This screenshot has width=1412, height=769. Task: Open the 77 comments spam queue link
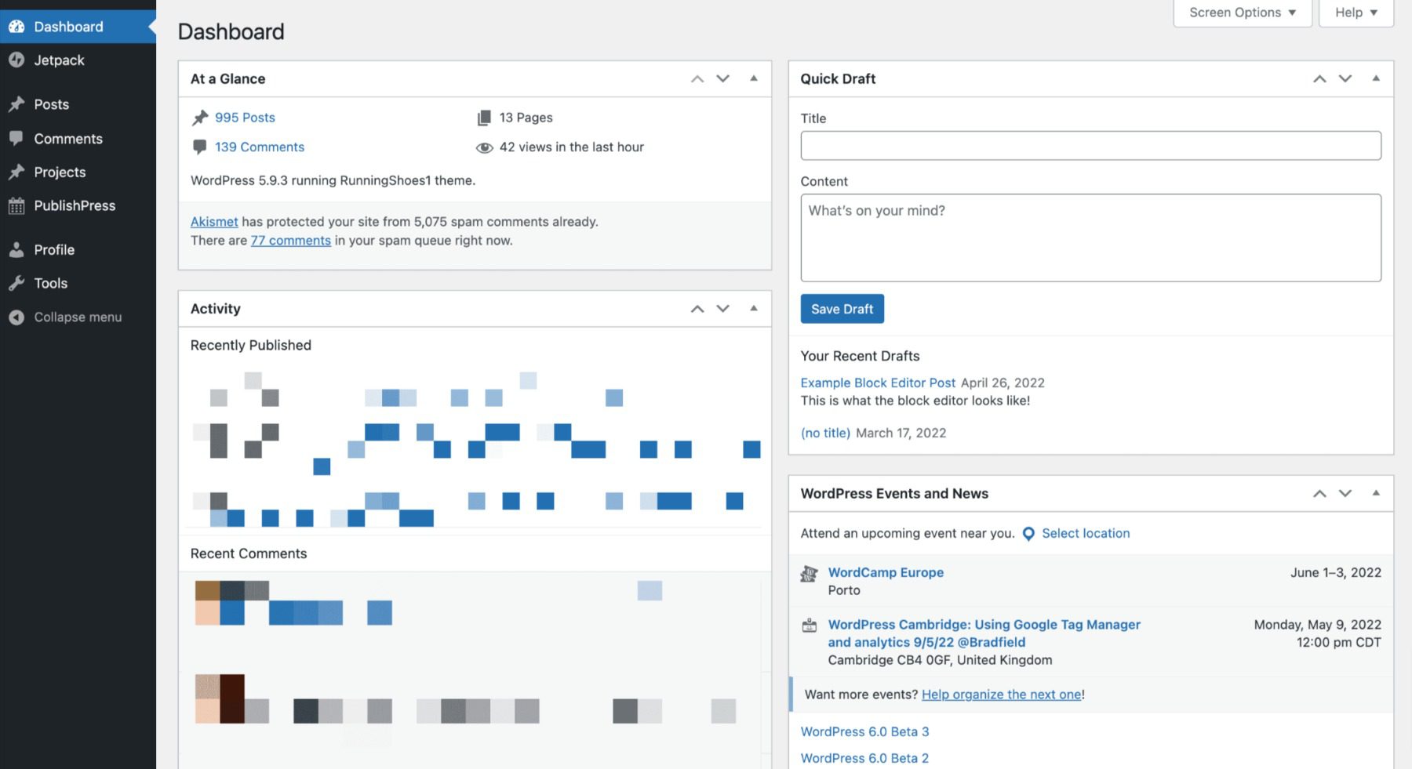coord(290,240)
